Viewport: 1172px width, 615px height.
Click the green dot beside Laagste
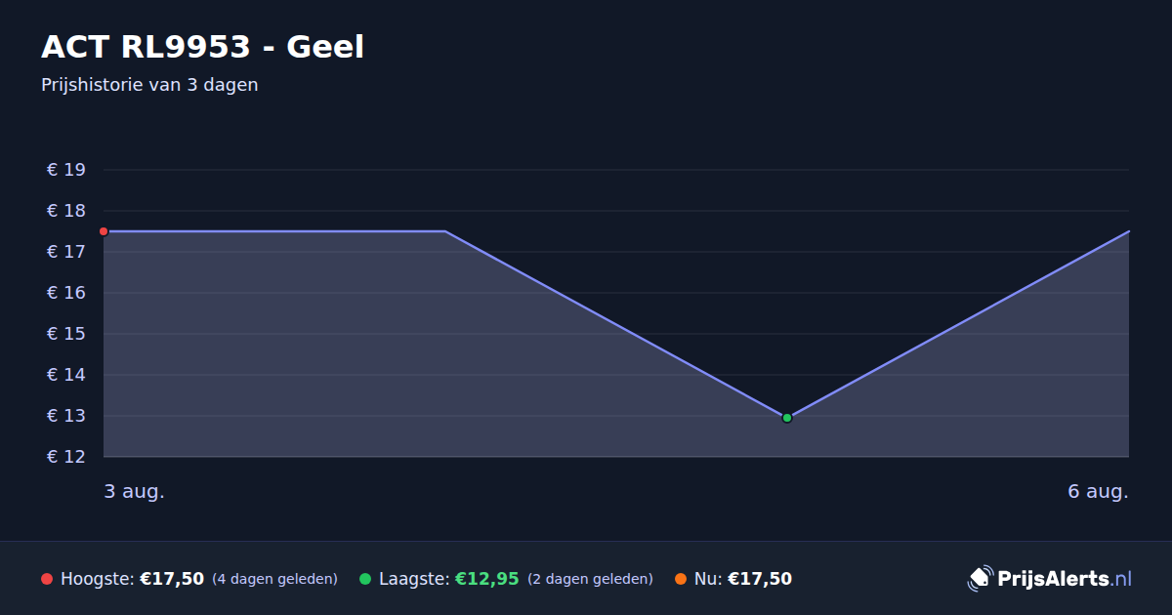365,579
